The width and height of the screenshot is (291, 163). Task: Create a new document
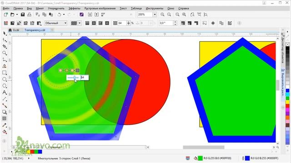[6, 14]
